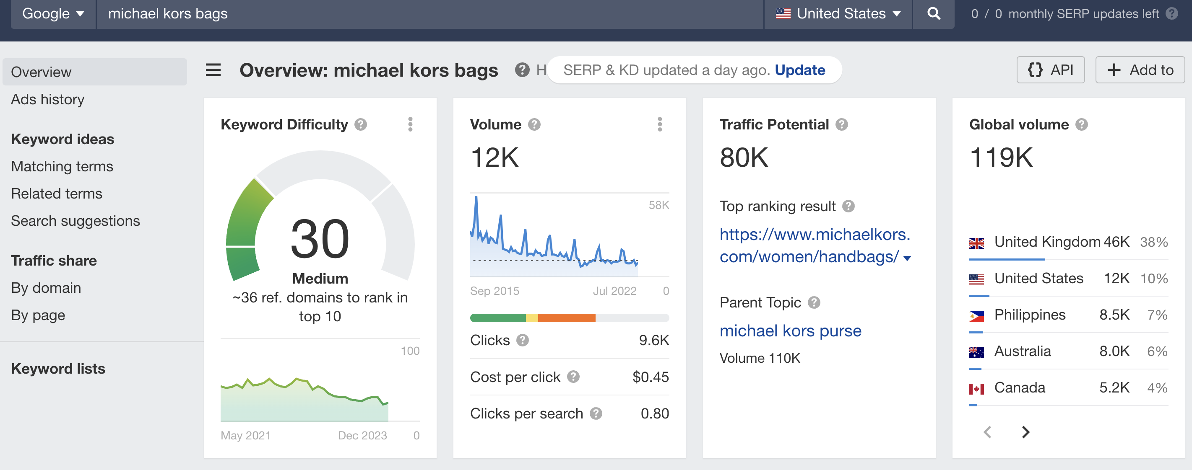Click help icon beside Top ranking result
Screen dimensions: 1192x470
848,206
